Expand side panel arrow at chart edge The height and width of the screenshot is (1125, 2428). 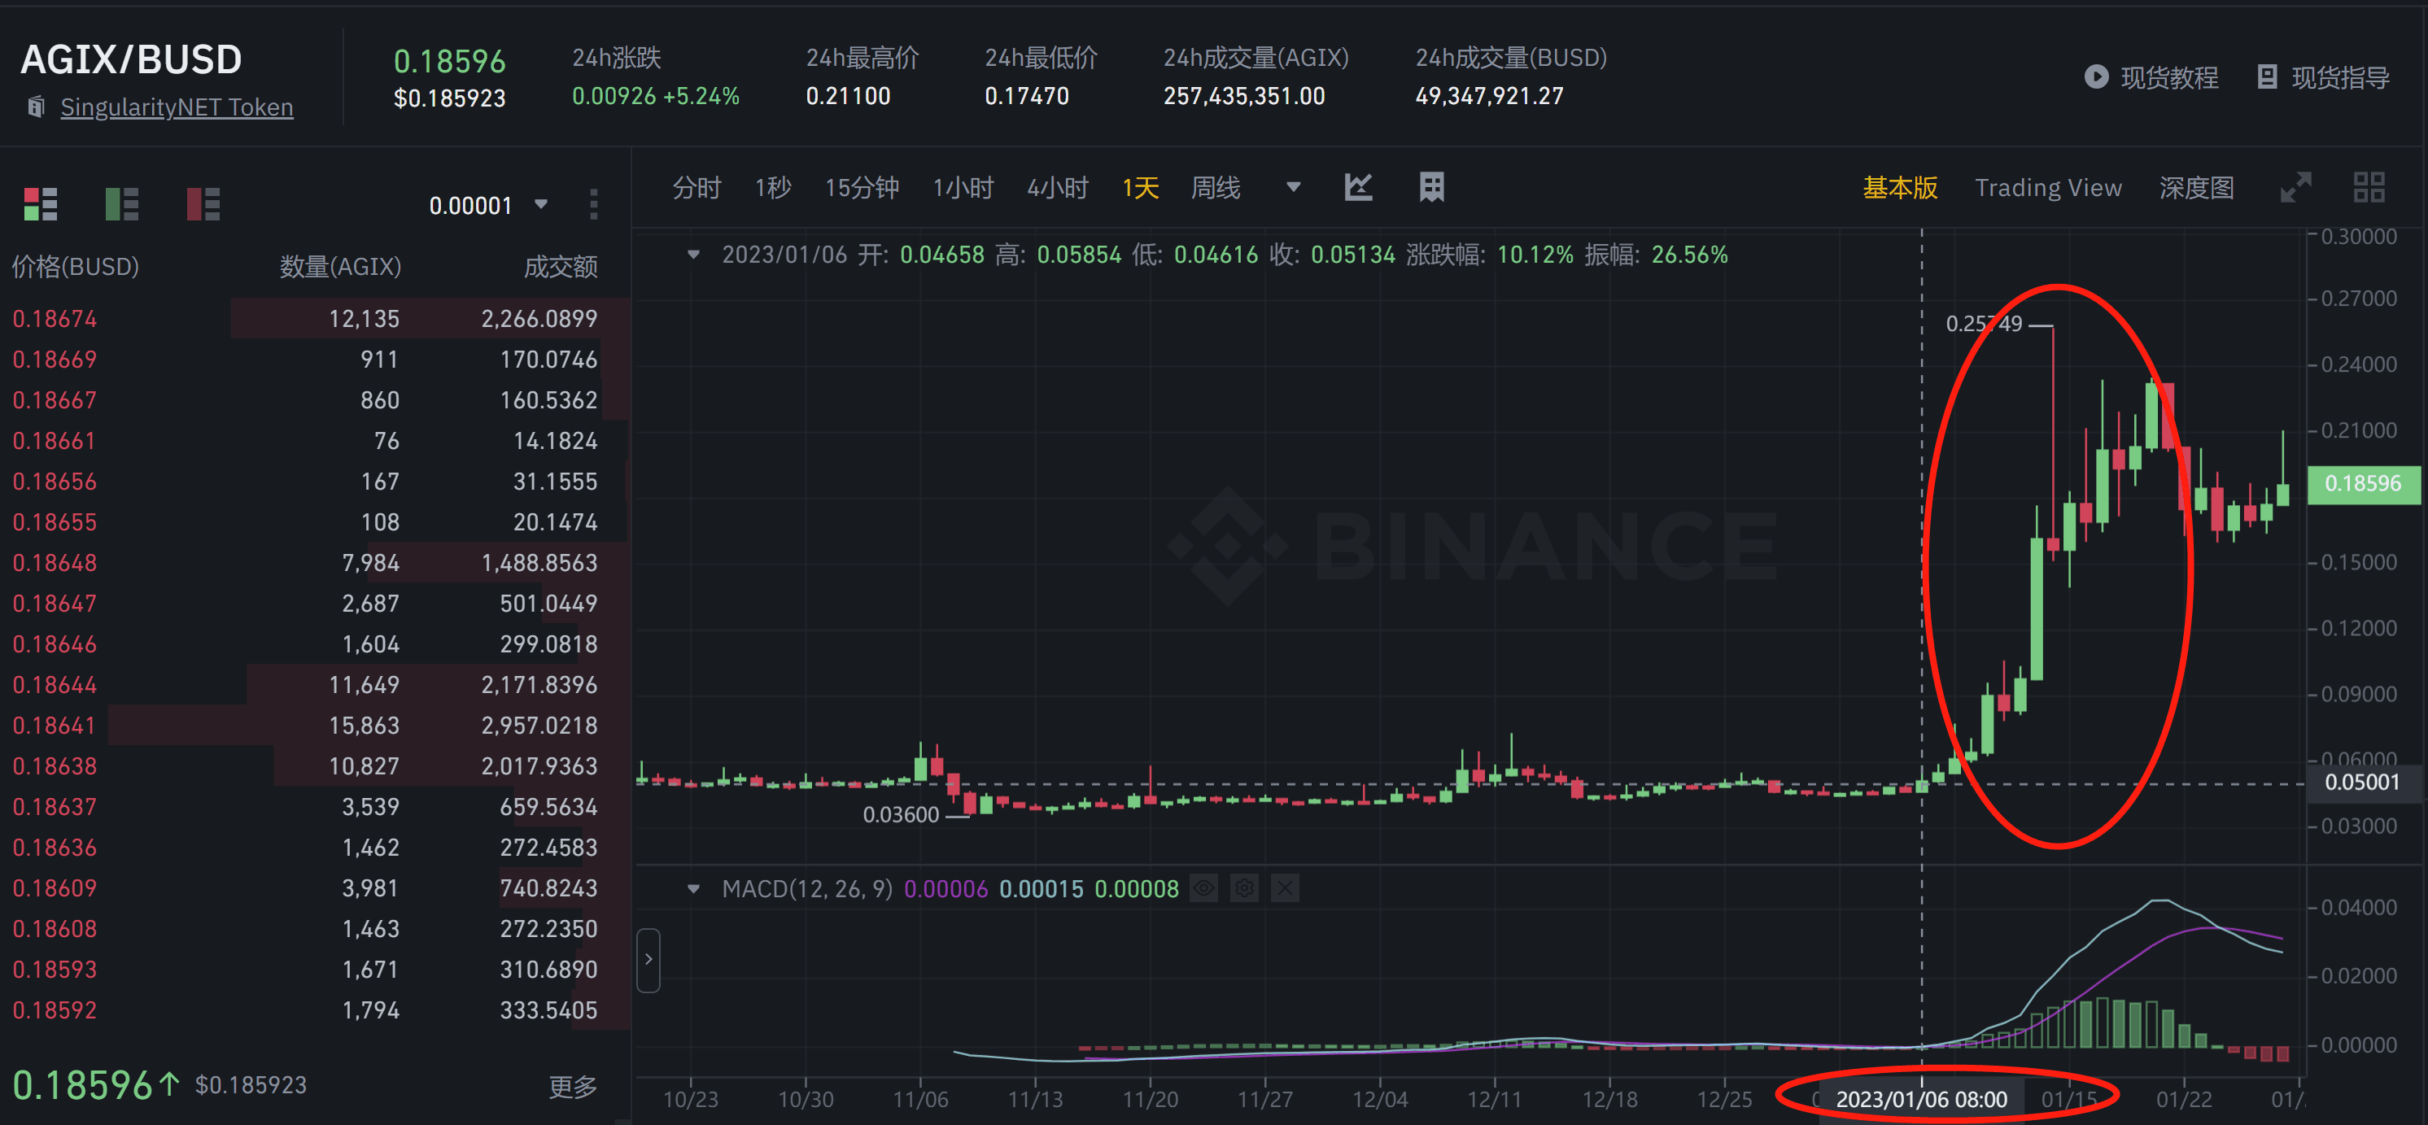[648, 959]
